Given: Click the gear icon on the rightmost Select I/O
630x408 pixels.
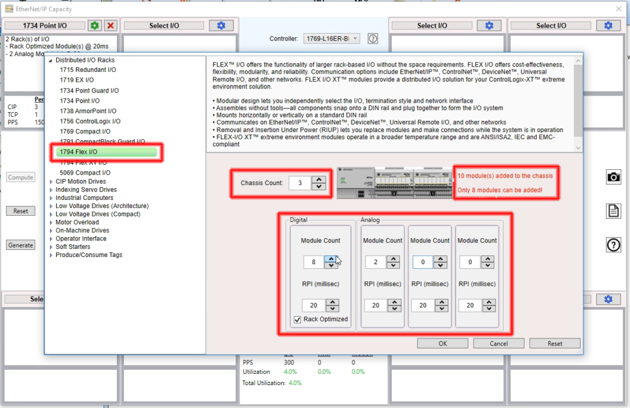Looking at the screenshot, I should [x=609, y=25].
